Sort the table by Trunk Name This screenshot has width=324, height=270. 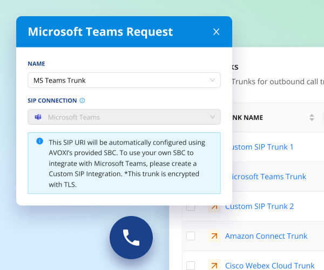click(312, 117)
